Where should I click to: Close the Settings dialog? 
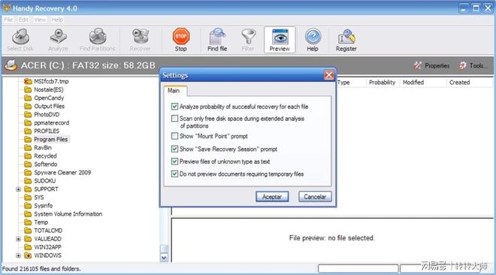(x=329, y=75)
